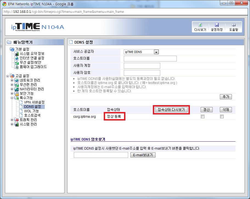The image size is (250, 199).
Task: Open 인터넷 연결 설정 menu item
Action: pos(32,58)
